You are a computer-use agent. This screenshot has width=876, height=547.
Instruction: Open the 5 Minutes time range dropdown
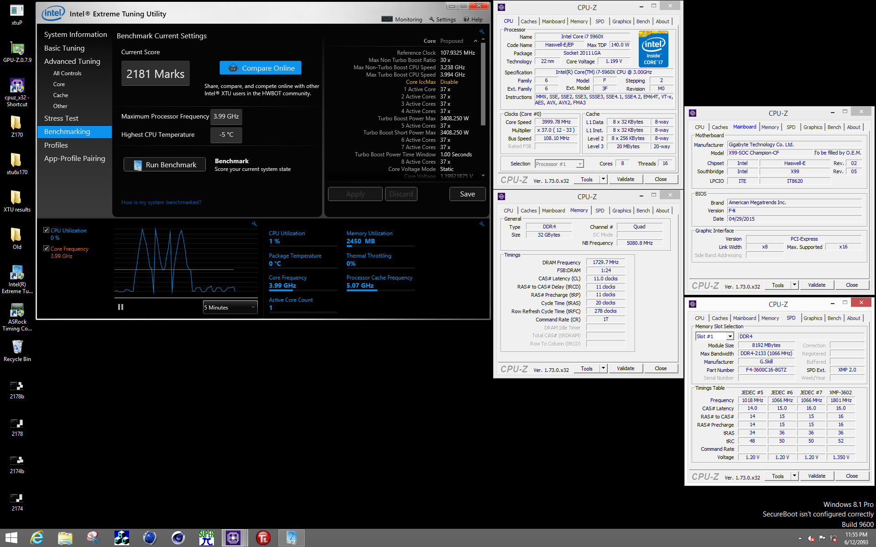pos(230,308)
